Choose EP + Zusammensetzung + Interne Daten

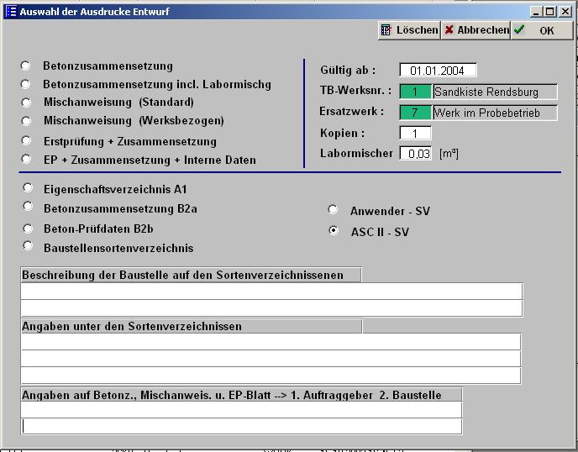26,159
